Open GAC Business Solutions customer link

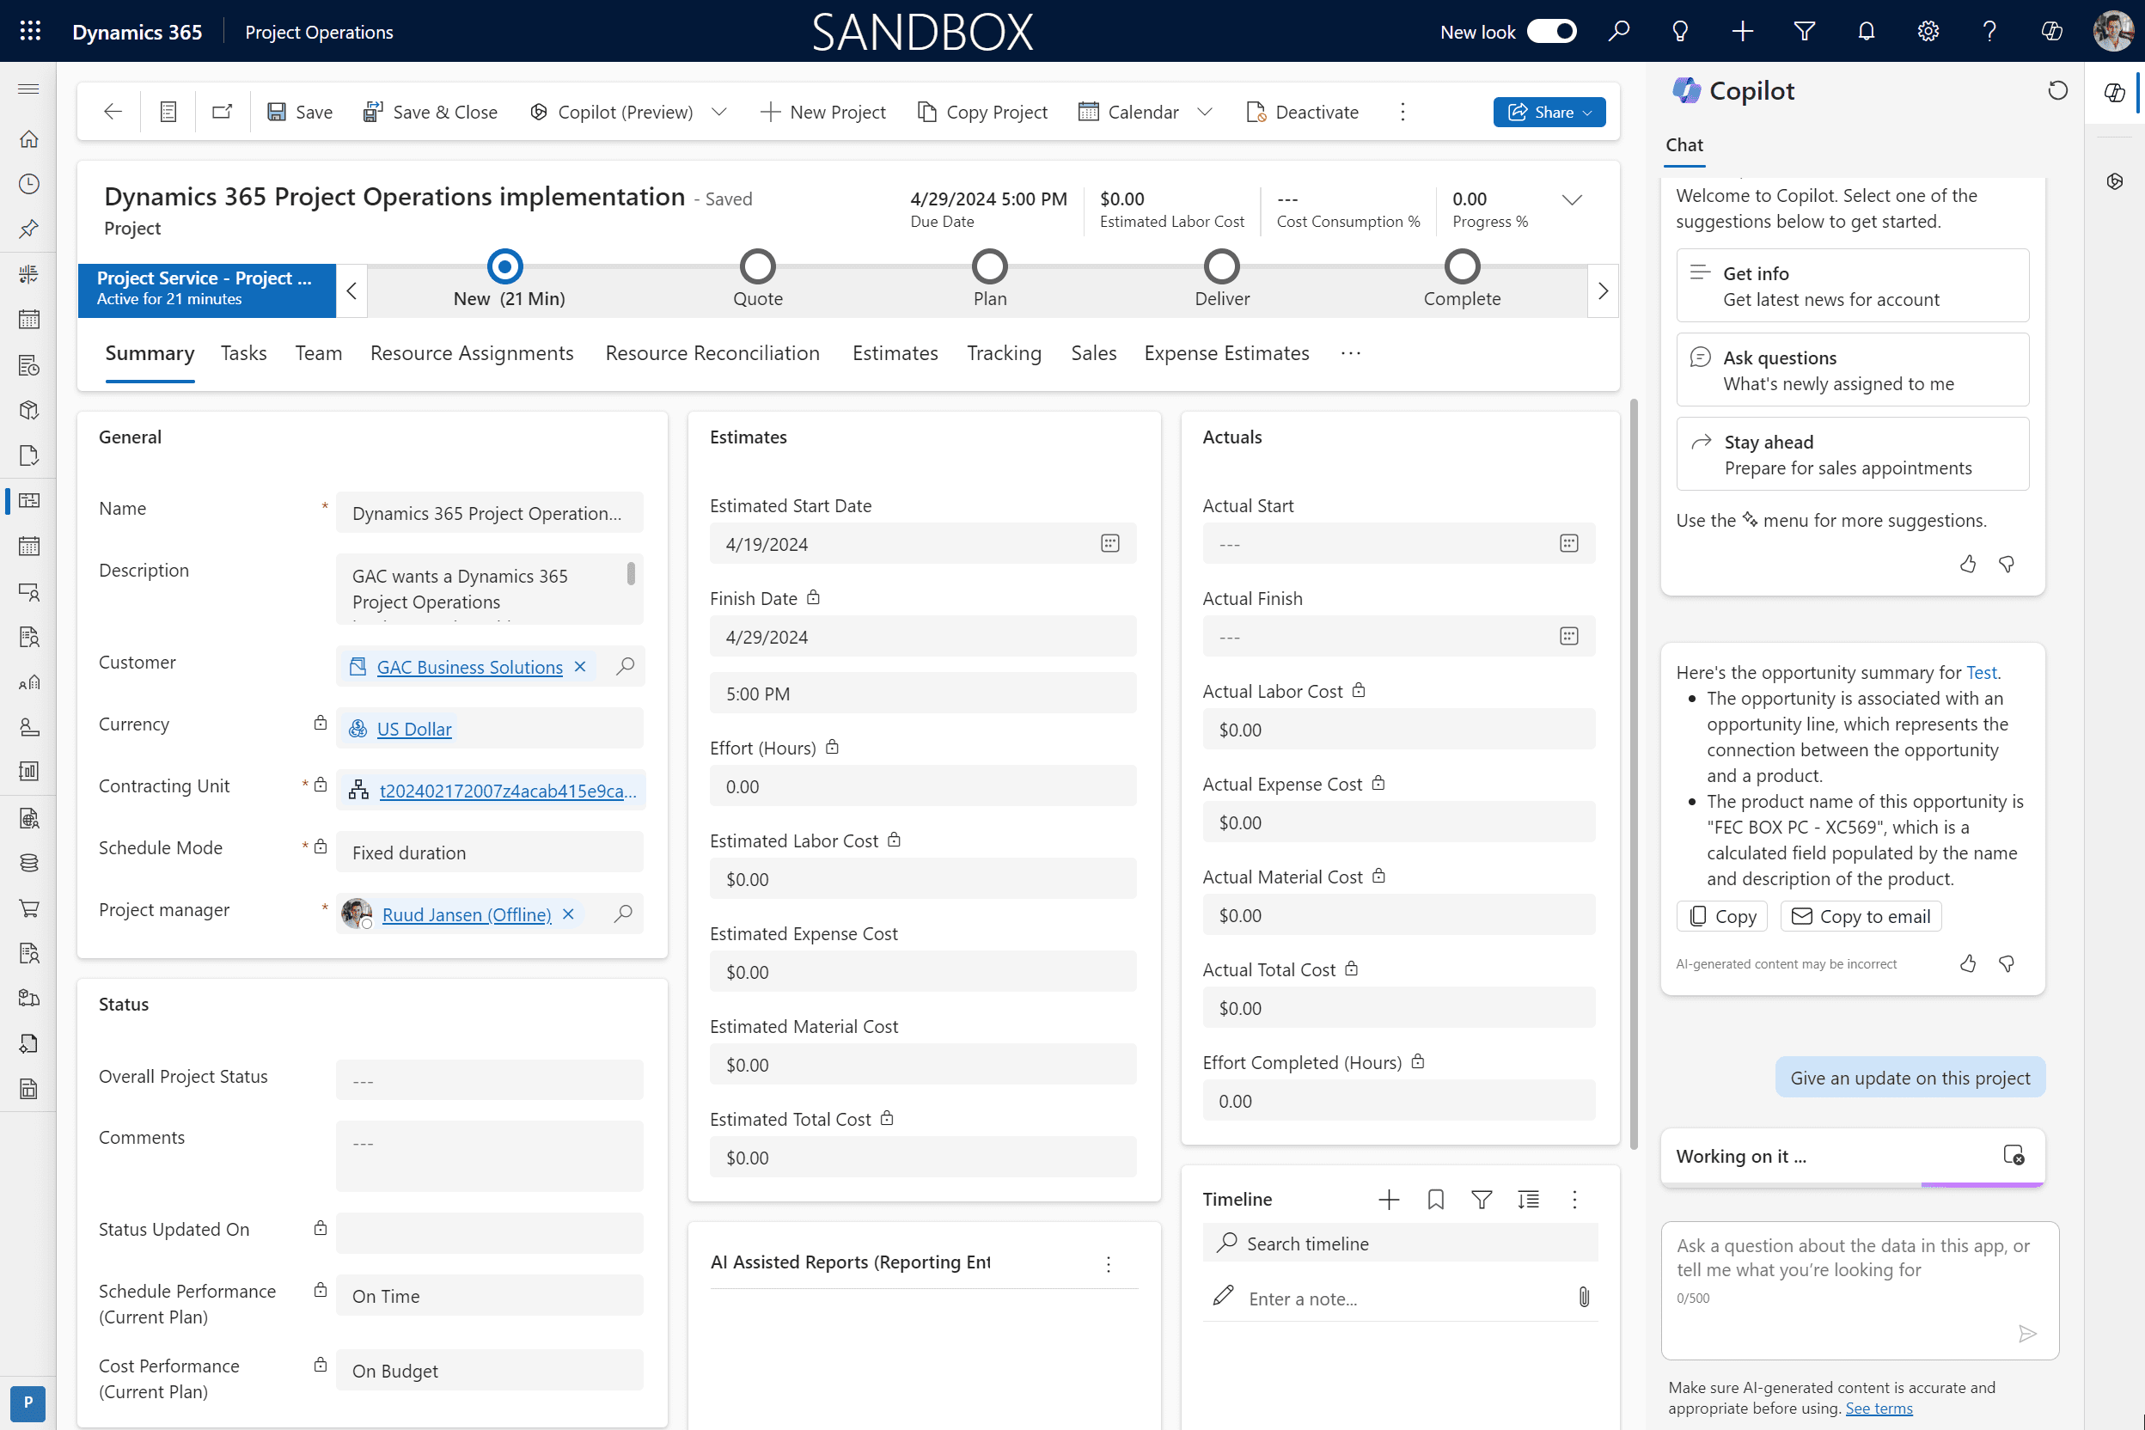[470, 667]
